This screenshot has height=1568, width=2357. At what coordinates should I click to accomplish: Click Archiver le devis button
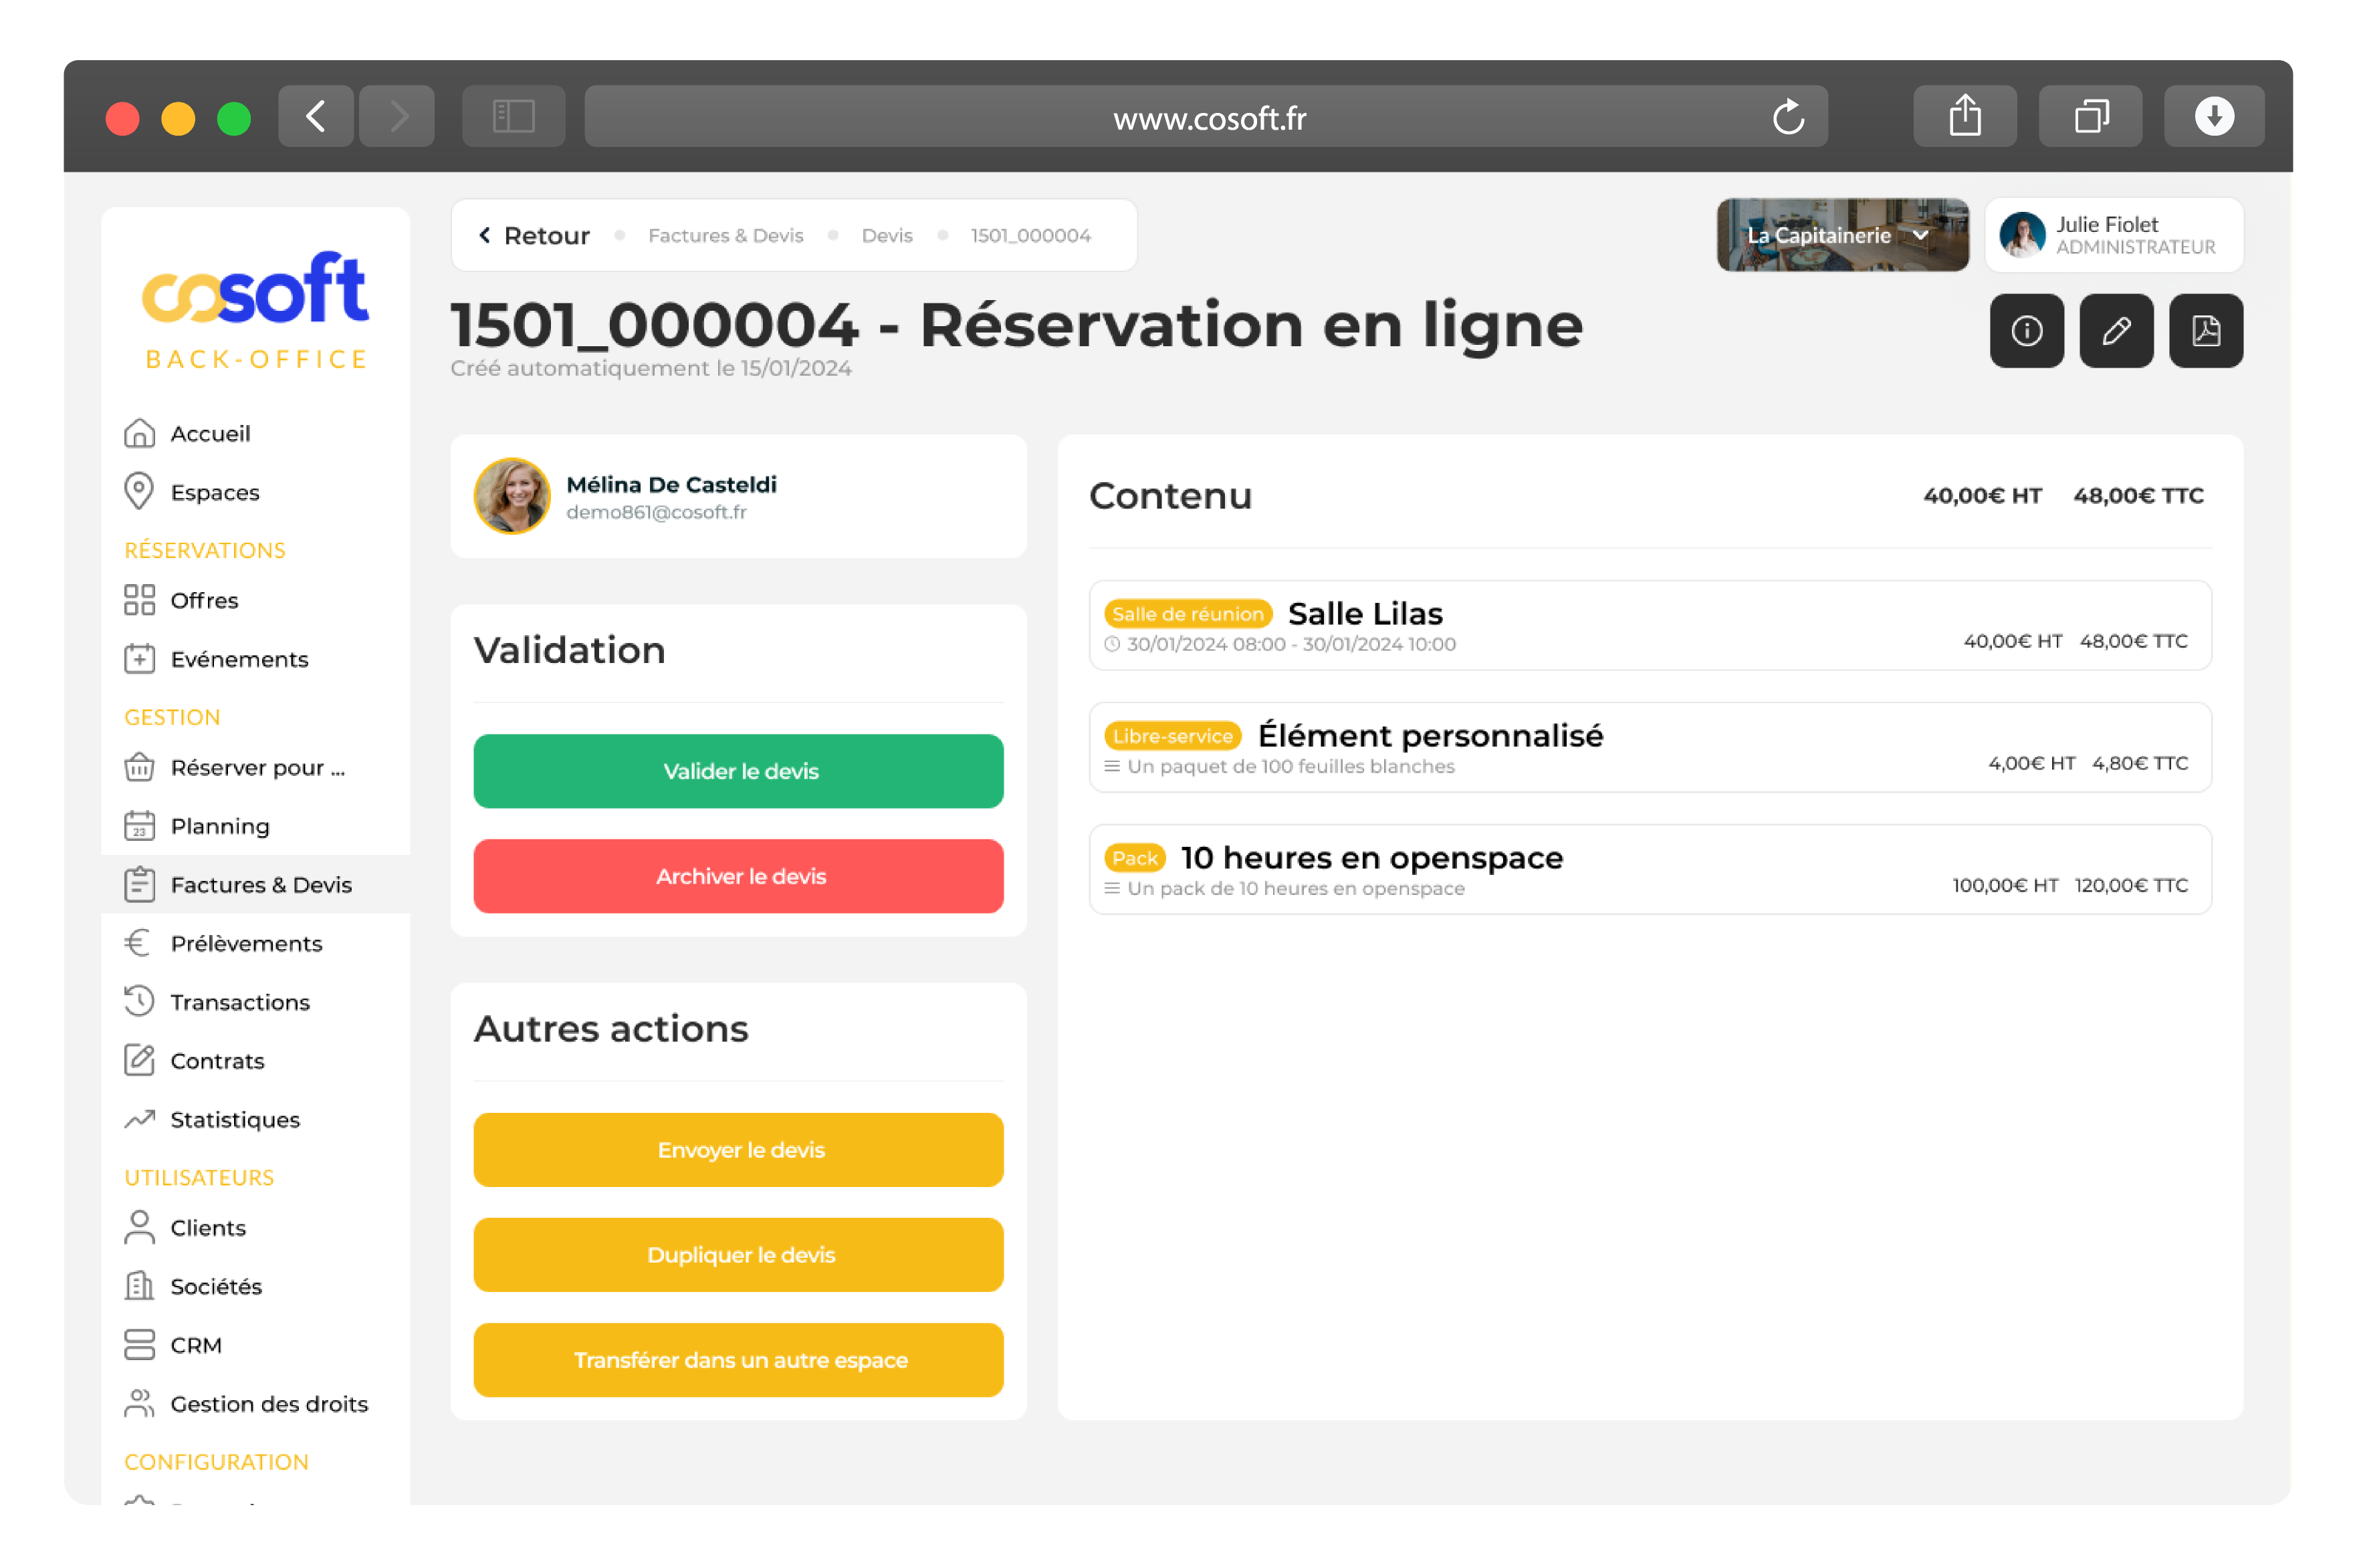coord(738,876)
